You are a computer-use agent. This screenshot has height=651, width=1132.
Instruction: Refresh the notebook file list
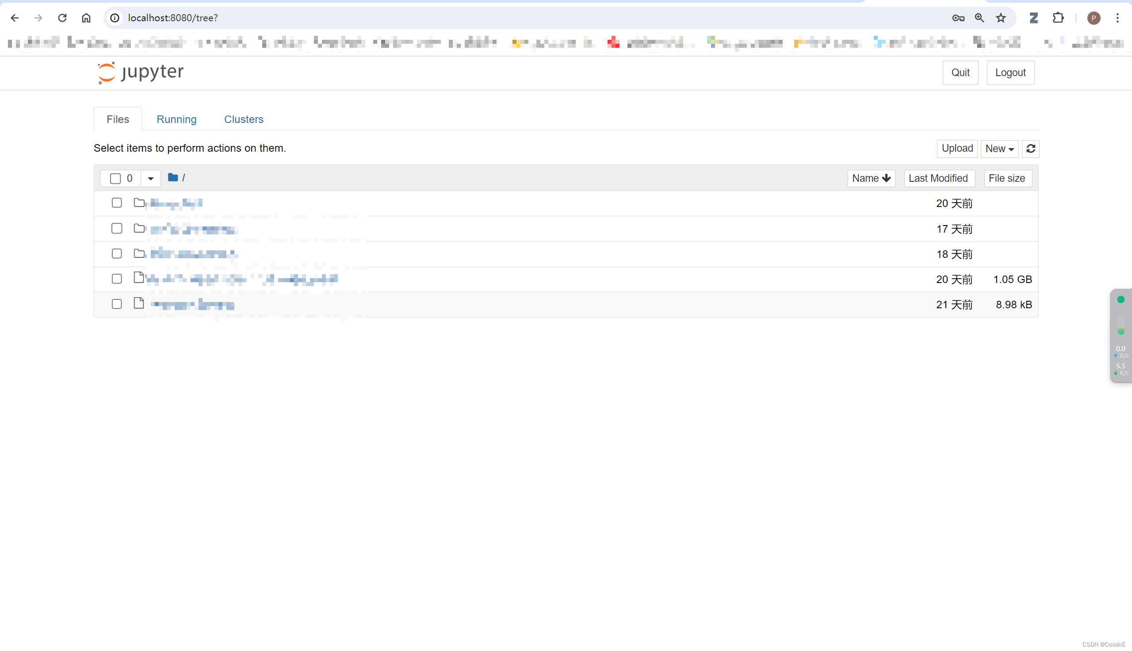(x=1031, y=149)
